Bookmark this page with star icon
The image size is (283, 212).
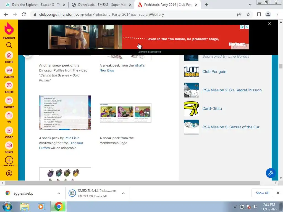[248, 14]
